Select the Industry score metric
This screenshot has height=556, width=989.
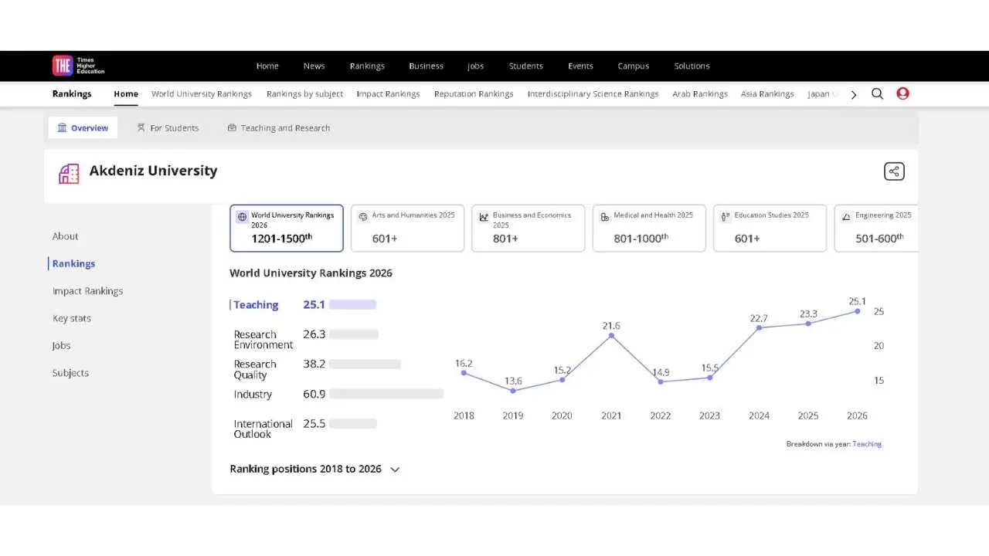(x=253, y=394)
